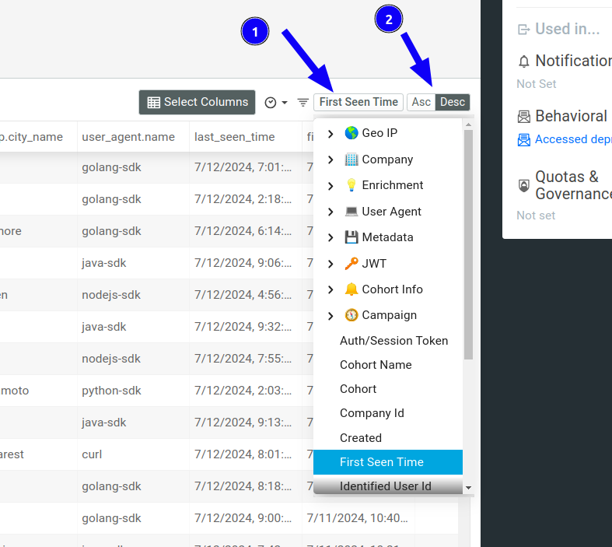Click the sort filter lines icon
This screenshot has height=547, width=612.
[303, 103]
